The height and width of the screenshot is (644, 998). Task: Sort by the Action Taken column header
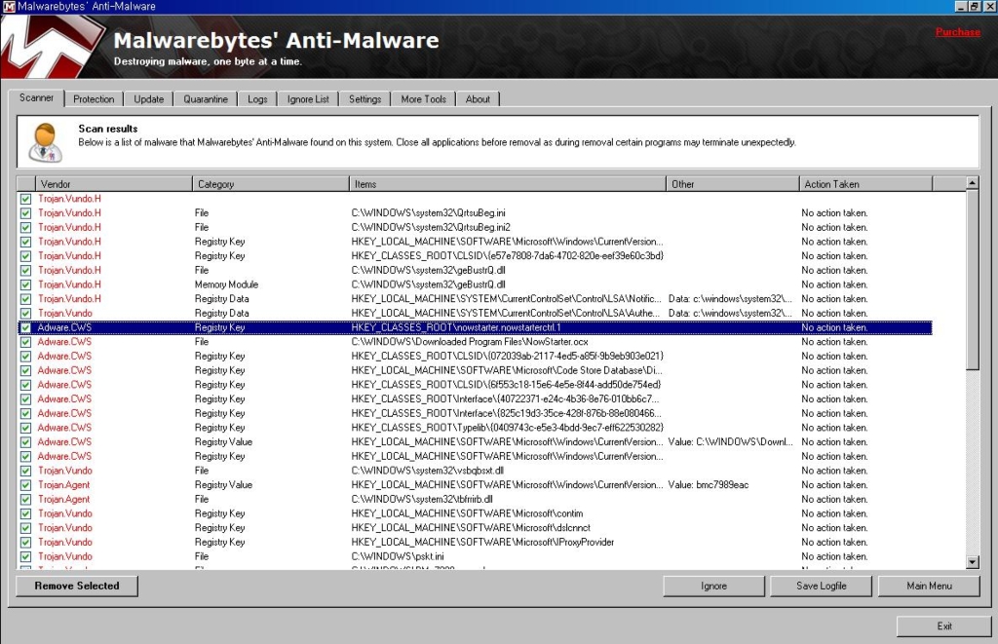click(x=865, y=184)
